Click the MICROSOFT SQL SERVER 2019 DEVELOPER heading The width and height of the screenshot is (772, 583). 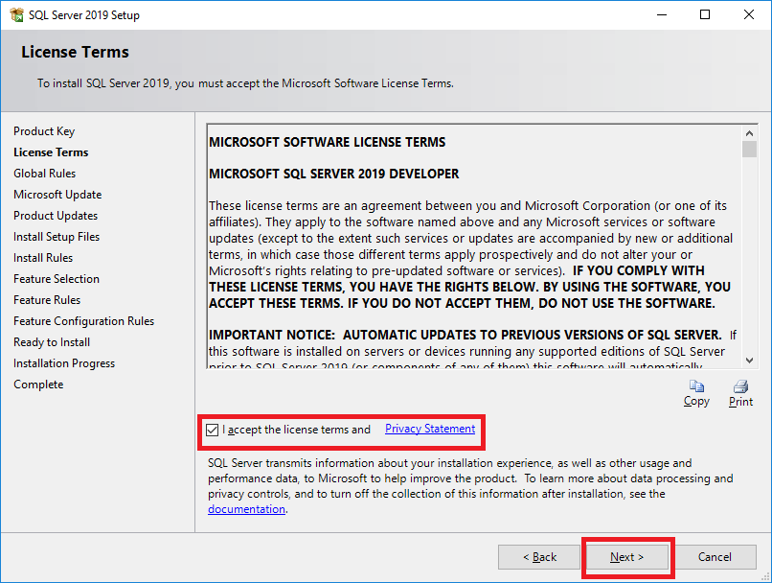334,174
